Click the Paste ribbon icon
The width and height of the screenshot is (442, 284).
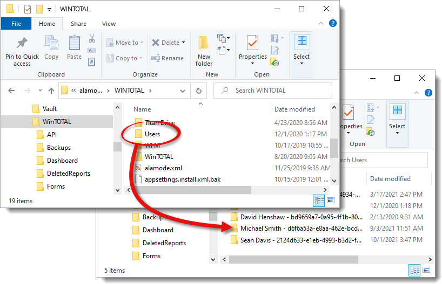click(75, 43)
